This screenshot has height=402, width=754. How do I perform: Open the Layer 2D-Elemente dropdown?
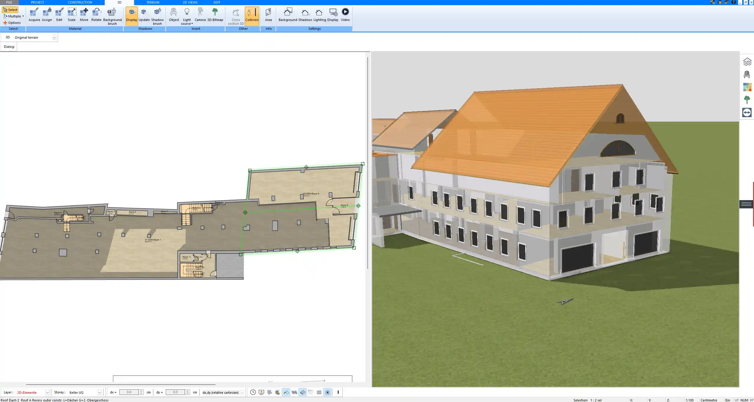47,393
